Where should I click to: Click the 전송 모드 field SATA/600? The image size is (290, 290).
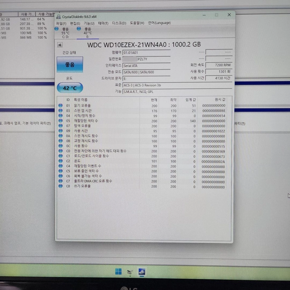coord(146,72)
